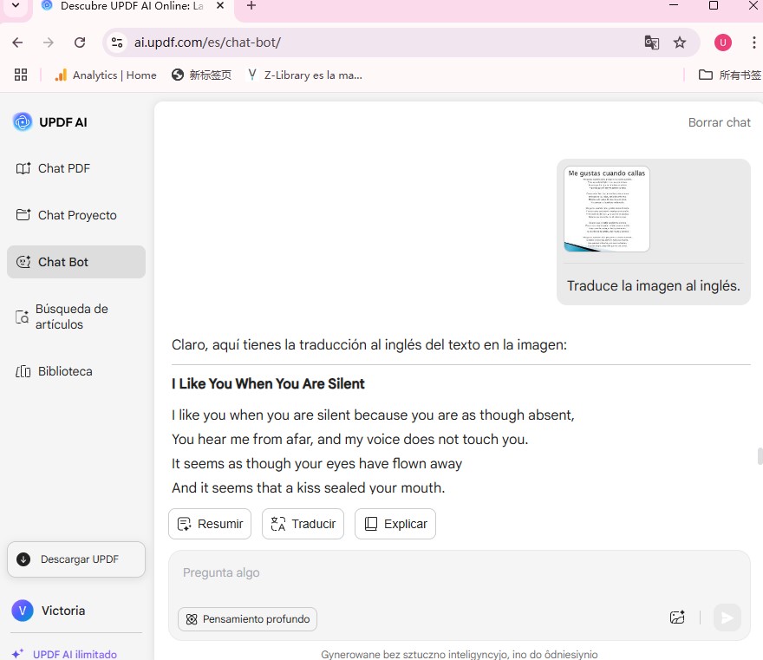763x660 pixels.
Task: Click text Claro, aquí tienes la traducción
Action: pos(369,344)
